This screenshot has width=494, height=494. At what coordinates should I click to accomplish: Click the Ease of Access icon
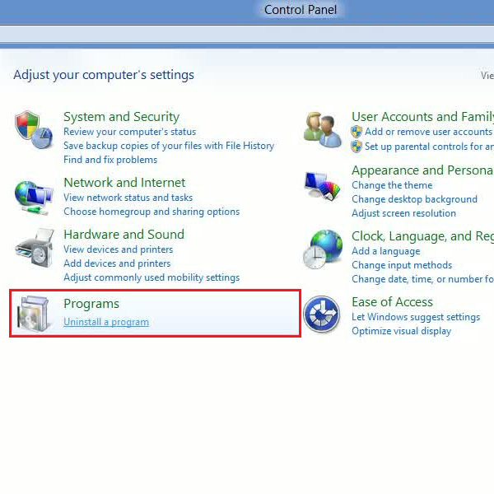pyautogui.click(x=322, y=314)
